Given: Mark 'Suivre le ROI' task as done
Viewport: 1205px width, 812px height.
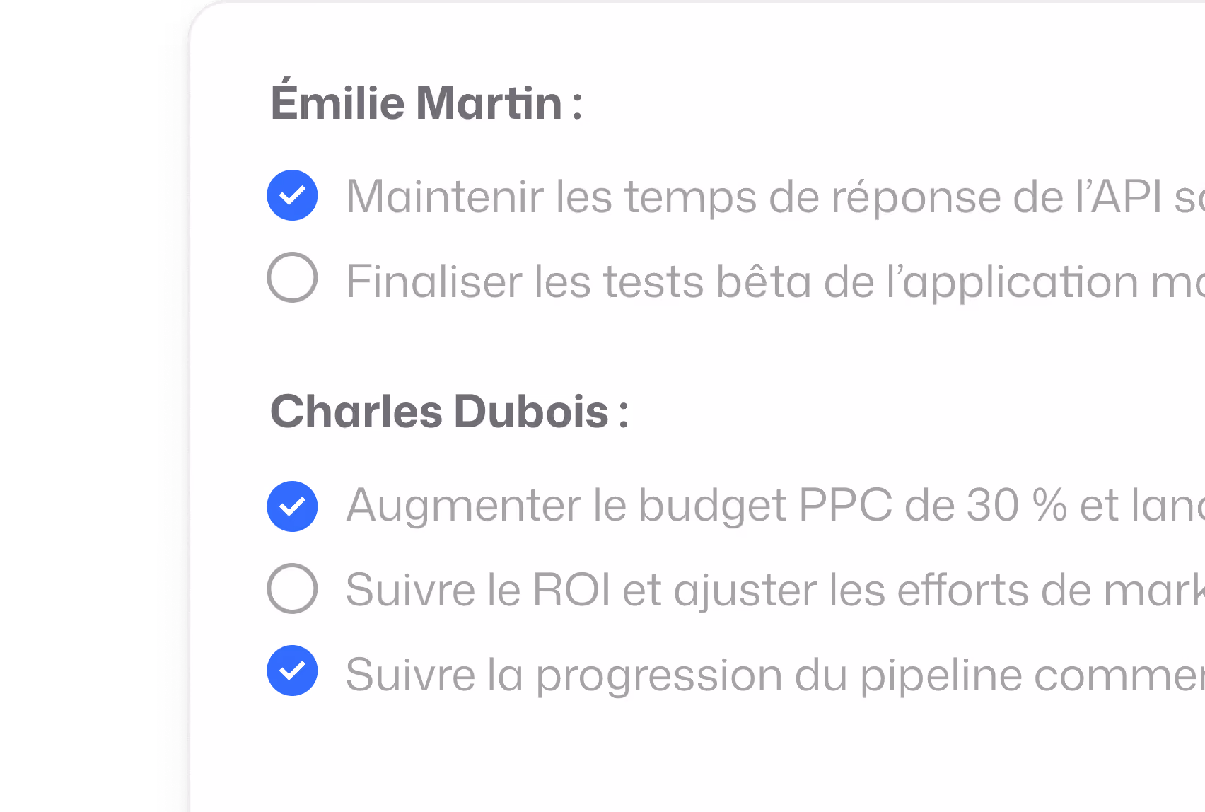Looking at the screenshot, I should (x=292, y=588).
